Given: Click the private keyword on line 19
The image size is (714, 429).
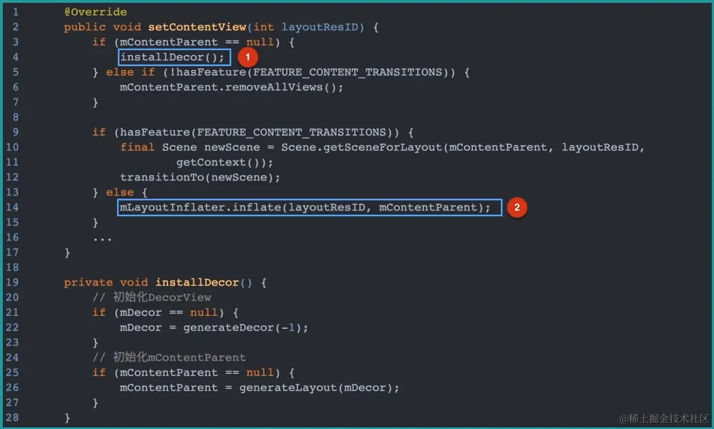Looking at the screenshot, I should pyautogui.click(x=88, y=282).
